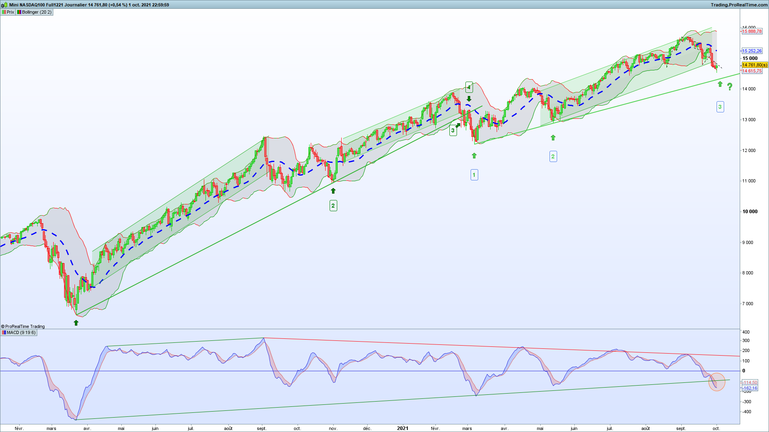Open the Bollinger (20 2) indicator tab
This screenshot has width=769, height=432.
point(34,12)
